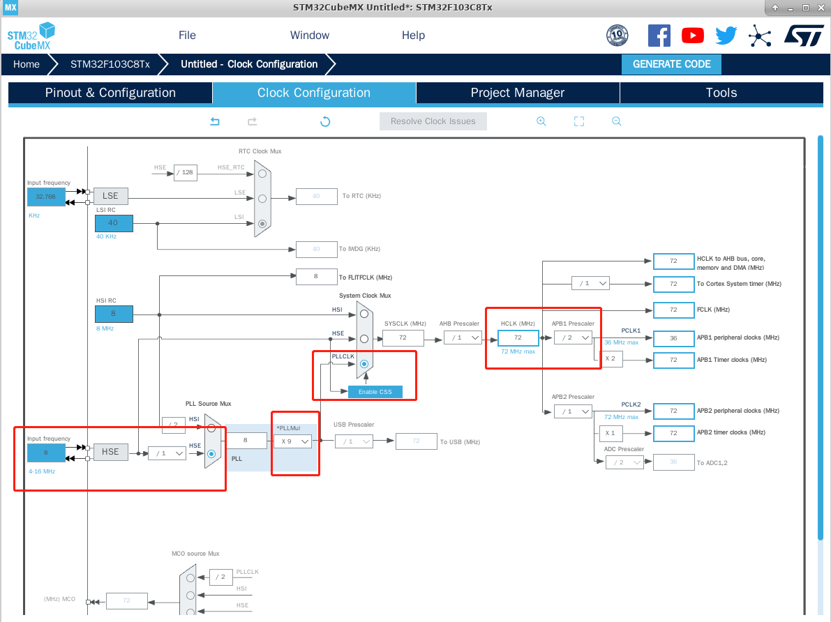Open the APB1 Prescaler dropdown
The width and height of the screenshot is (831, 622).
coord(573,337)
